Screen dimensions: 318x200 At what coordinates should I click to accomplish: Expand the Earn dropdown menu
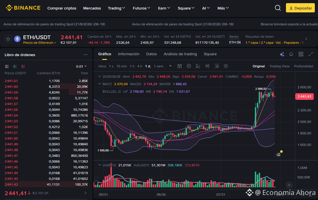tap(164, 8)
